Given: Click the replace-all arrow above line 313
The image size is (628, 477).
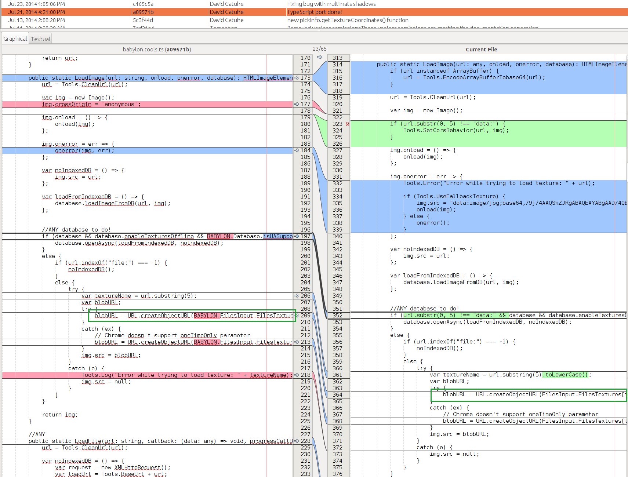Looking at the screenshot, I should [320, 57].
